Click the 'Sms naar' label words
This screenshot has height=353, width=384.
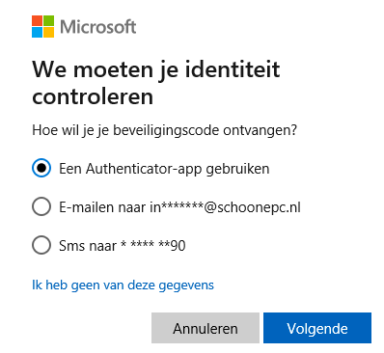88,246
